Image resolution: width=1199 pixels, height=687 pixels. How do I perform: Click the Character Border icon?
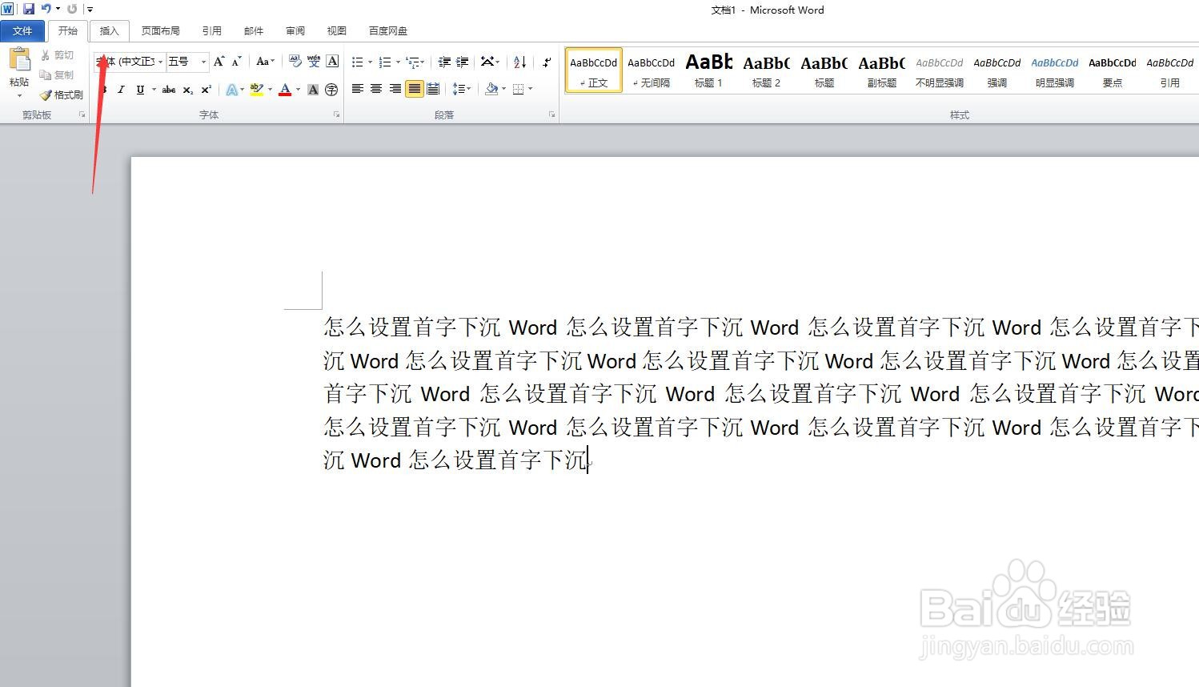click(332, 62)
